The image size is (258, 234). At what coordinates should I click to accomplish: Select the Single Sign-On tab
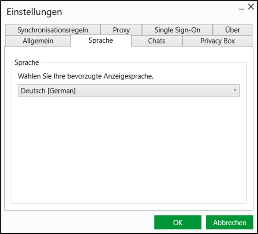[x=177, y=30]
